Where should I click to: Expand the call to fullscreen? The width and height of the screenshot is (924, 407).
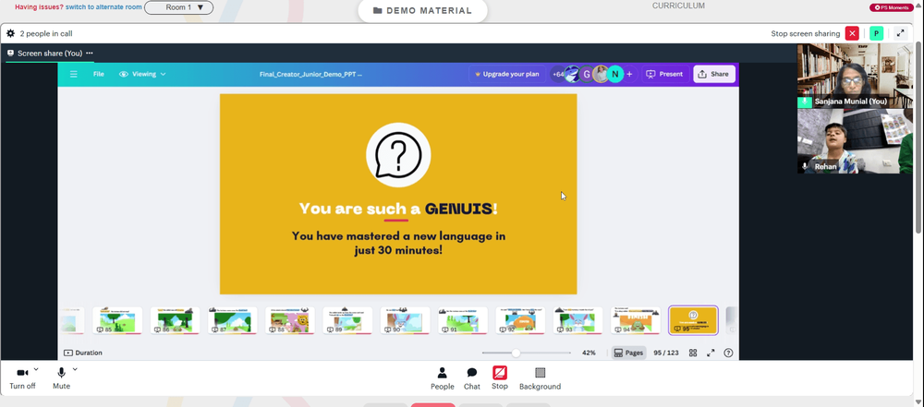tap(900, 33)
